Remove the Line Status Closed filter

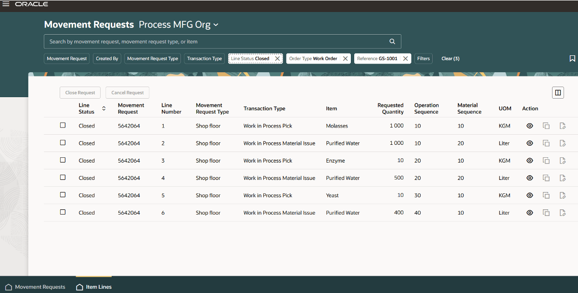tap(277, 59)
